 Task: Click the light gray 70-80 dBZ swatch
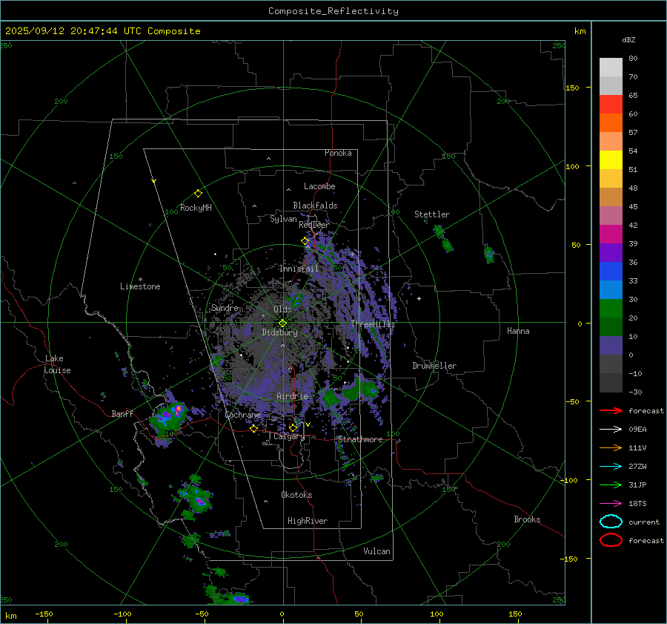tap(611, 68)
